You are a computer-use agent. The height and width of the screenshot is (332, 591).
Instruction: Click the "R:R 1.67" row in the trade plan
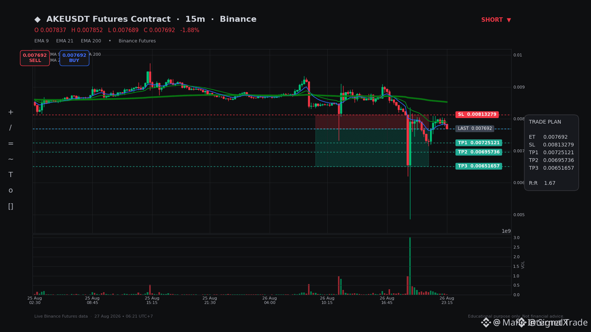pos(542,183)
